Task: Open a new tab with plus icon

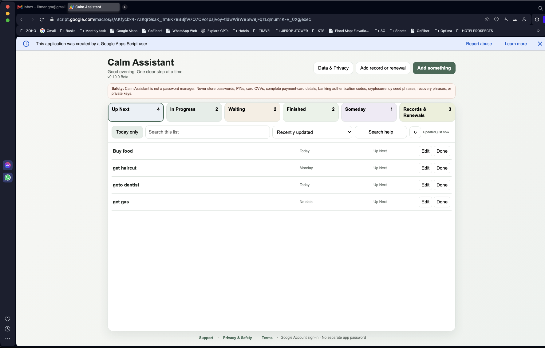Action: (x=125, y=7)
